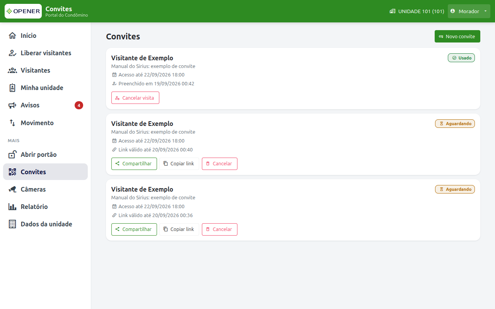Click the Início home icon
This screenshot has height=309, width=495.
pos(12,36)
